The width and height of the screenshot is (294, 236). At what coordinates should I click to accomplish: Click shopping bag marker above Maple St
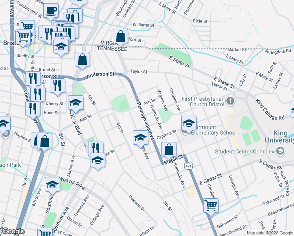point(169,150)
